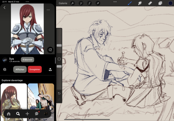Open the Pinterest home tab
Viewport: 174px width, 121px height.
pyautogui.click(x=9, y=114)
